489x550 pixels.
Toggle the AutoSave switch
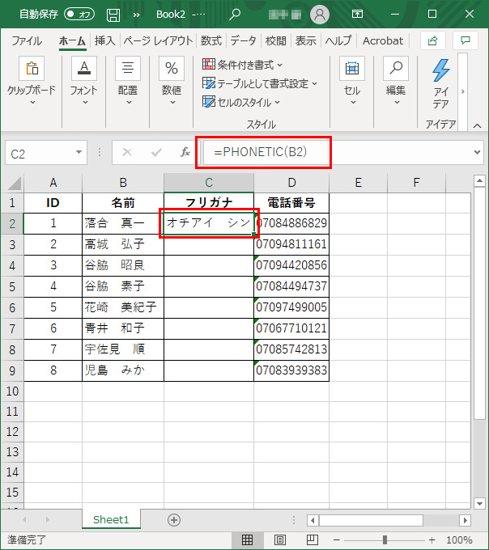(79, 15)
